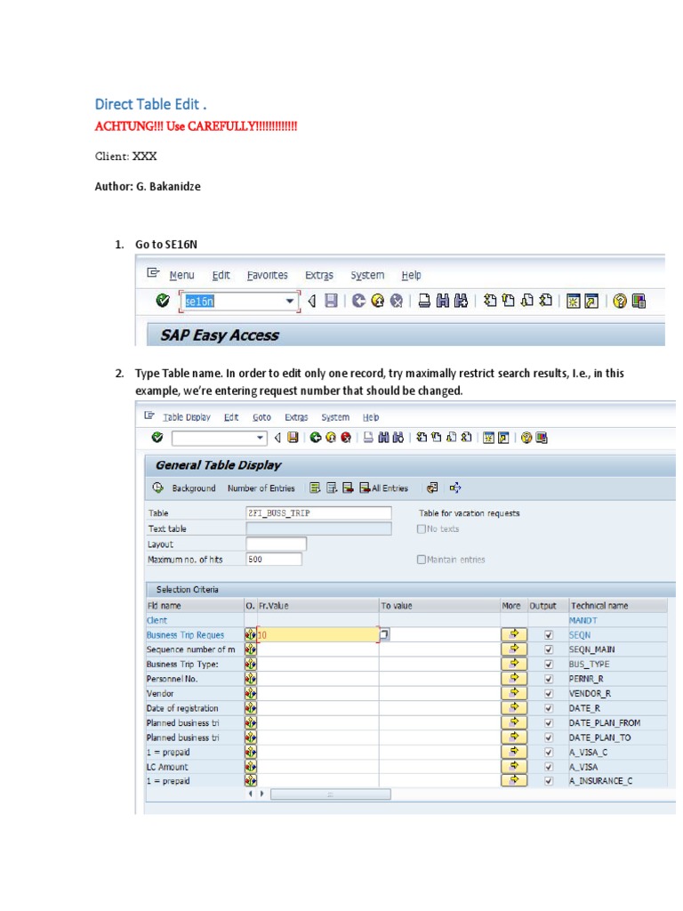This screenshot has width=683, height=911.
Task: Click Customize Local Layout icon in SAP Easy Access
Action: 639,301
